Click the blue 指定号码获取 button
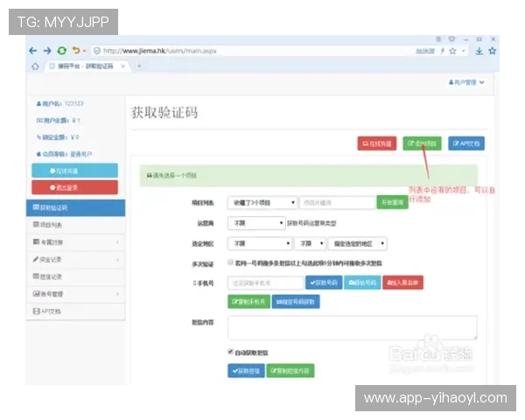The image size is (525, 420). pyautogui.click(x=296, y=302)
